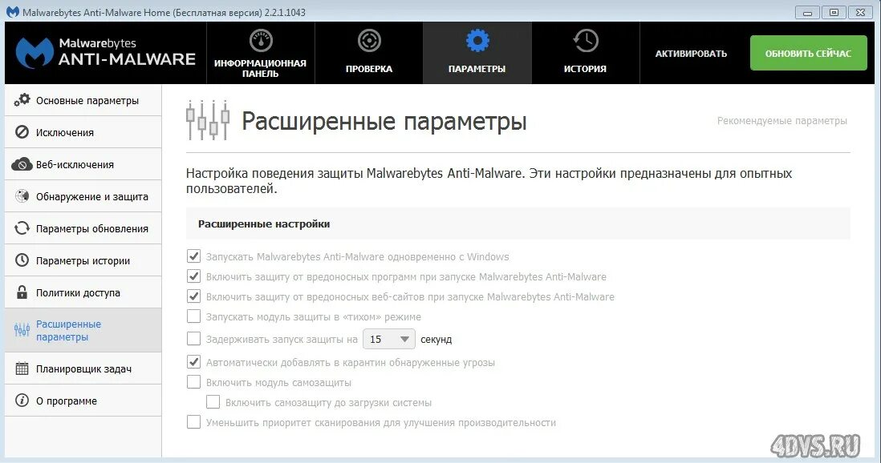Screen dimensions: 881x463
Task: Select the Параметры tab label
Action: tap(477, 68)
